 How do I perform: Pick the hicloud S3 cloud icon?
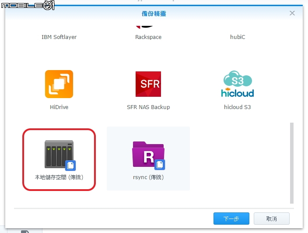click(x=238, y=84)
